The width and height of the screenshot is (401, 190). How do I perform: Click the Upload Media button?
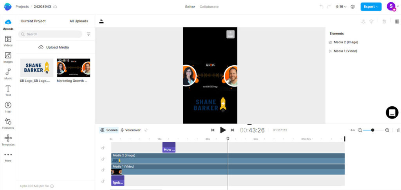54,47
